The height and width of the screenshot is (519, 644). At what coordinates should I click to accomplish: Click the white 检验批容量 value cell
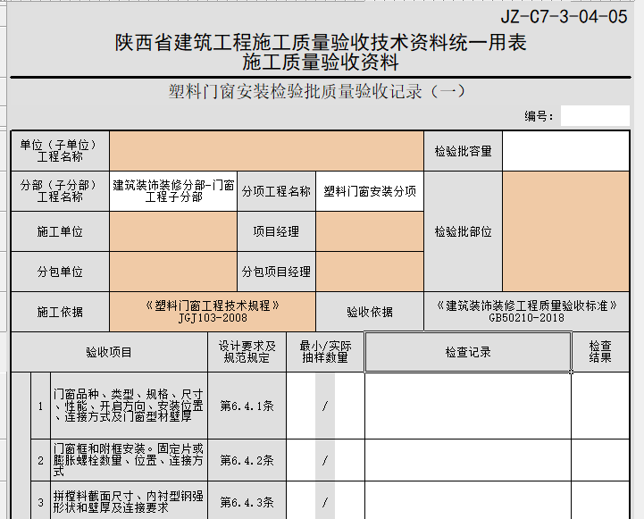(565, 151)
